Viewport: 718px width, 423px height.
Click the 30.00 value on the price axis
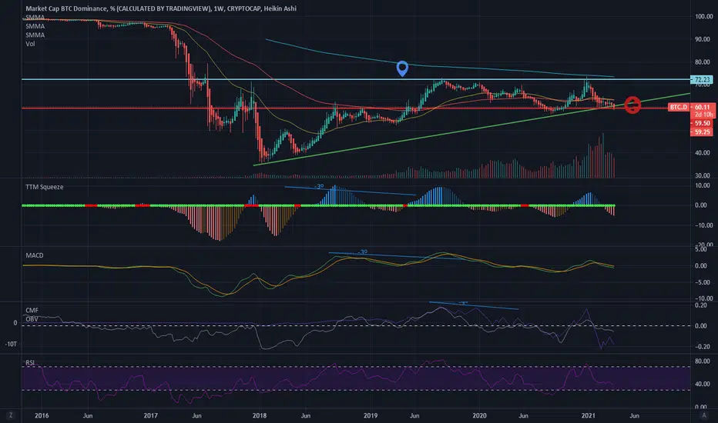click(704, 175)
